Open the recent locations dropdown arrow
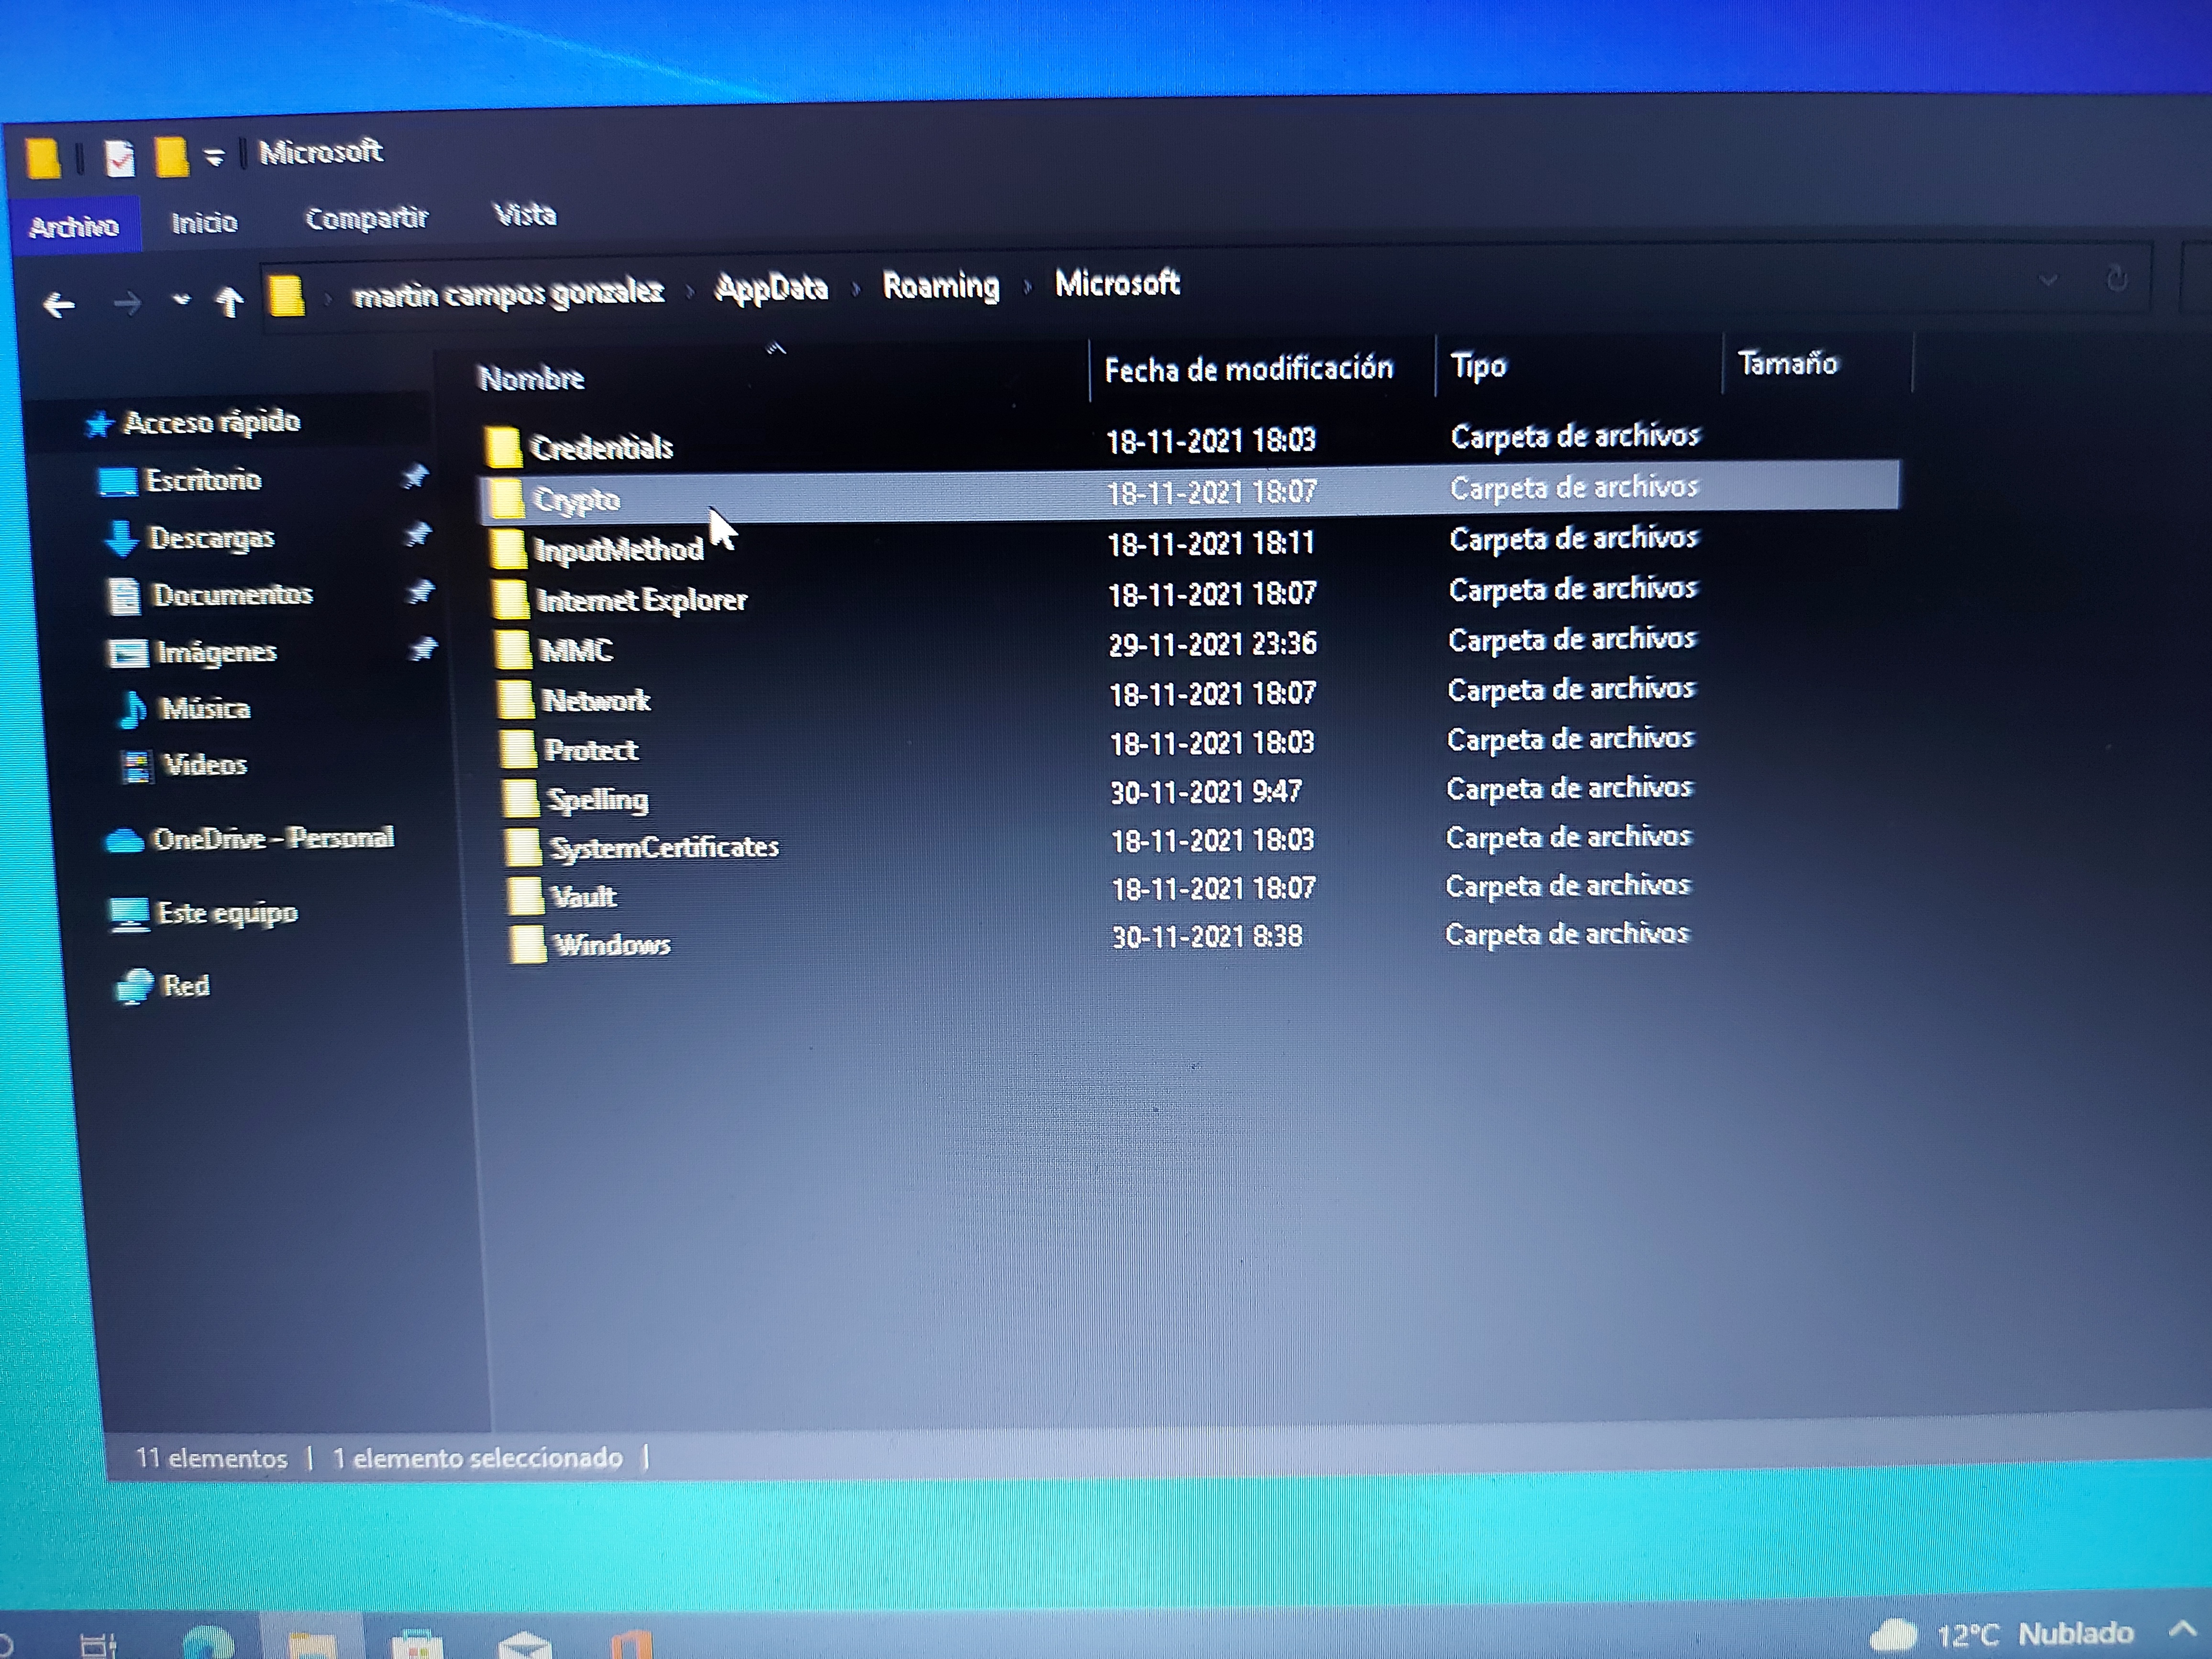 click(x=181, y=299)
